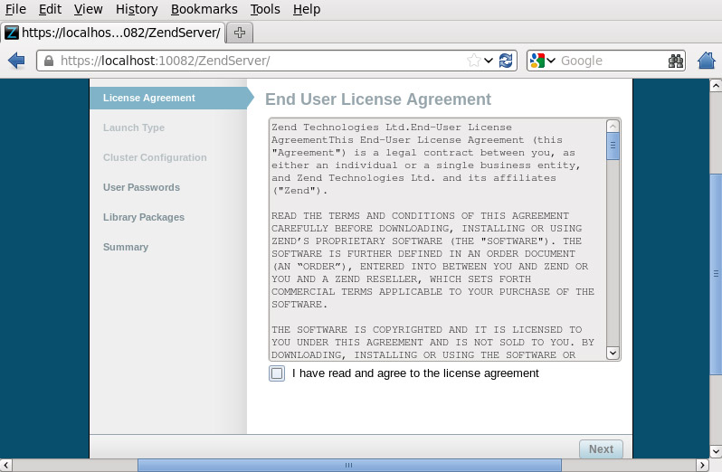Open the search engine selector dropdown
The height and width of the screenshot is (472, 722).
(551, 61)
